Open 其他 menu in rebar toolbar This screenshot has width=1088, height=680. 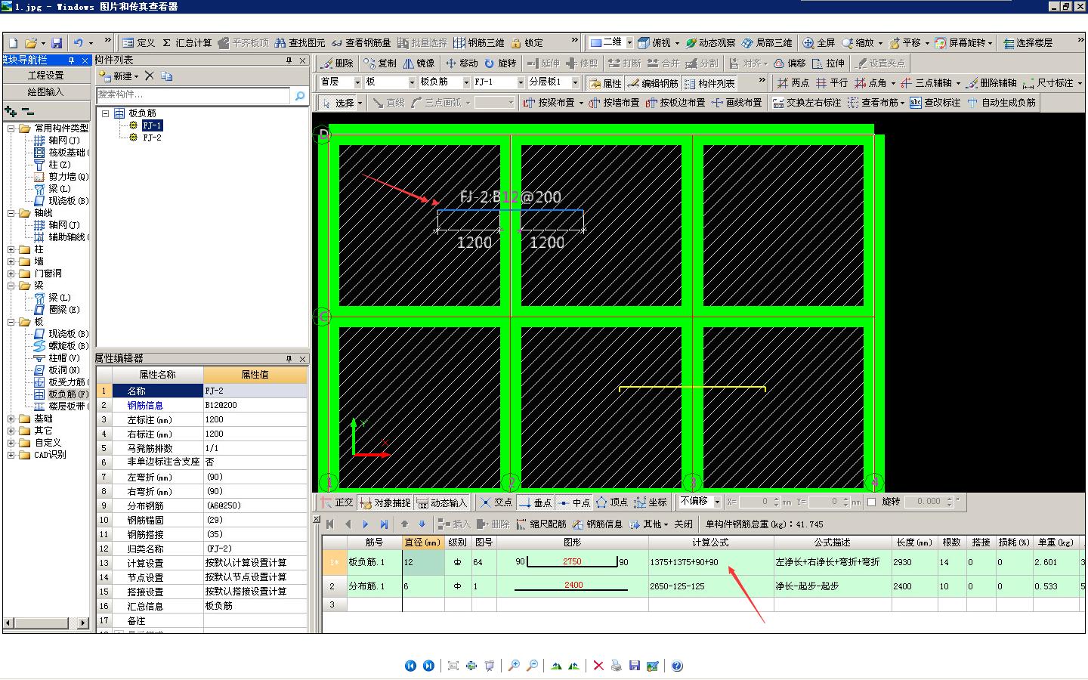pos(650,524)
